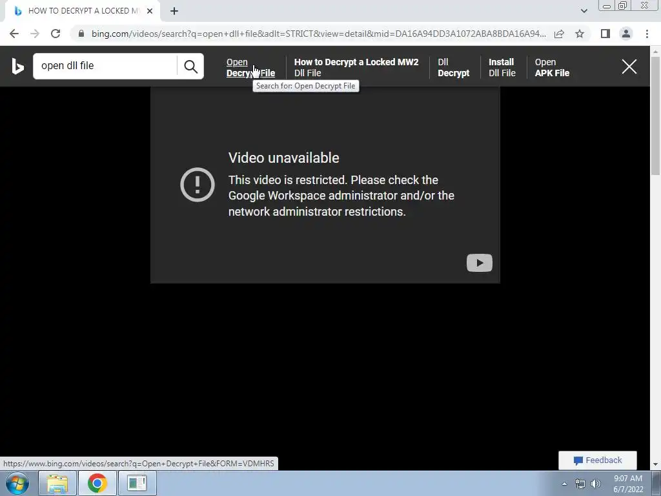The height and width of the screenshot is (496, 661).
Task: Click the search magnifier button
Action: point(190,67)
